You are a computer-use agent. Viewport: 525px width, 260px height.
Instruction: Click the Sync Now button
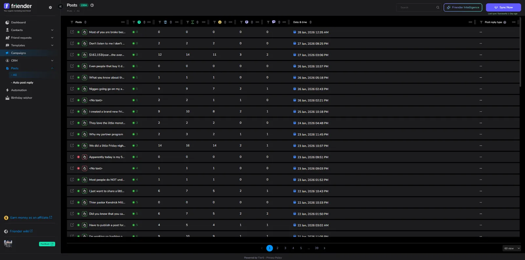click(x=503, y=8)
